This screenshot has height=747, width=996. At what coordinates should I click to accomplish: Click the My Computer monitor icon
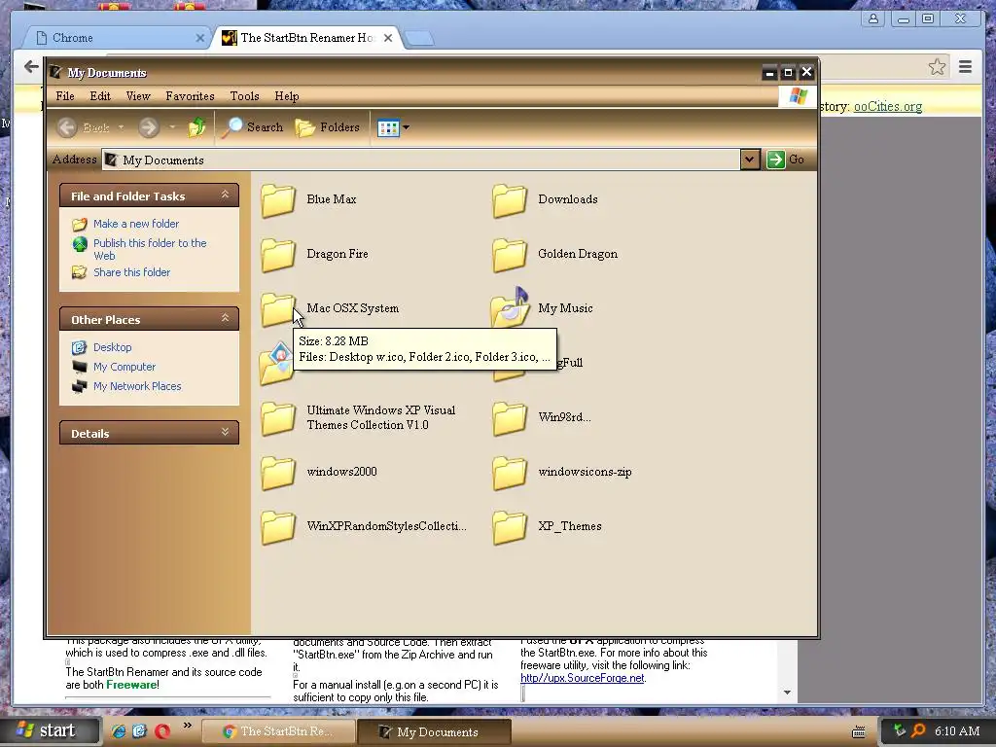pos(80,367)
